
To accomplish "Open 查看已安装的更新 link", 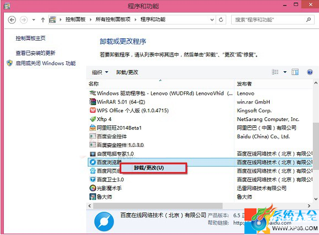I will (x=36, y=53).
